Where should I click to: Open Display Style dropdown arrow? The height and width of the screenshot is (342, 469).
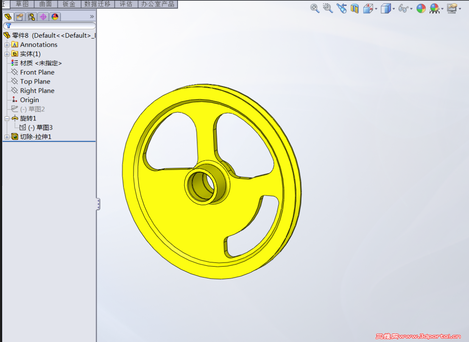point(394,8)
